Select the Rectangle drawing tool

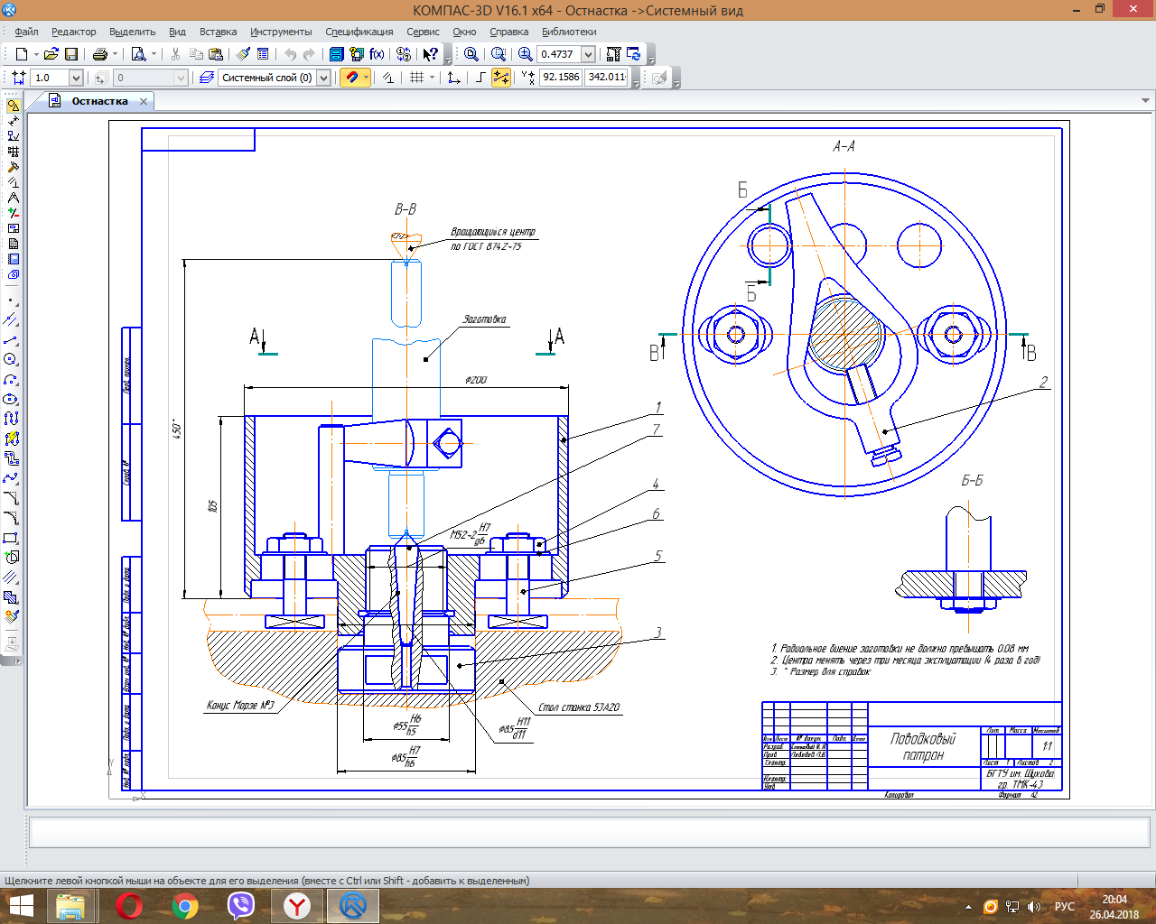click(11, 538)
